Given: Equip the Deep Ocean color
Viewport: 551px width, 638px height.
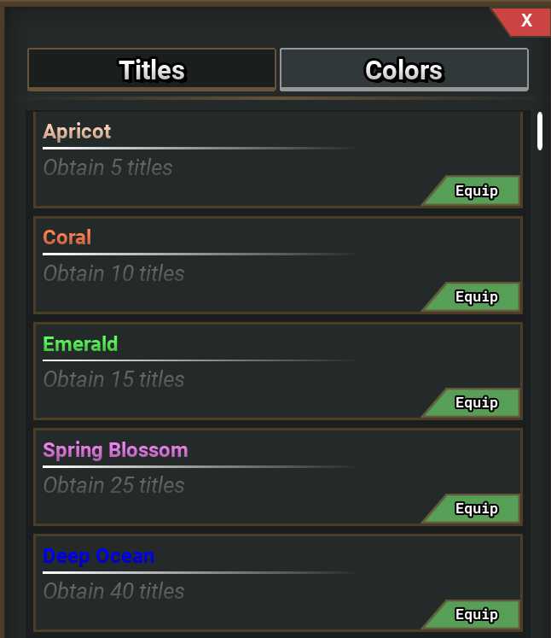Looking at the screenshot, I should (476, 614).
